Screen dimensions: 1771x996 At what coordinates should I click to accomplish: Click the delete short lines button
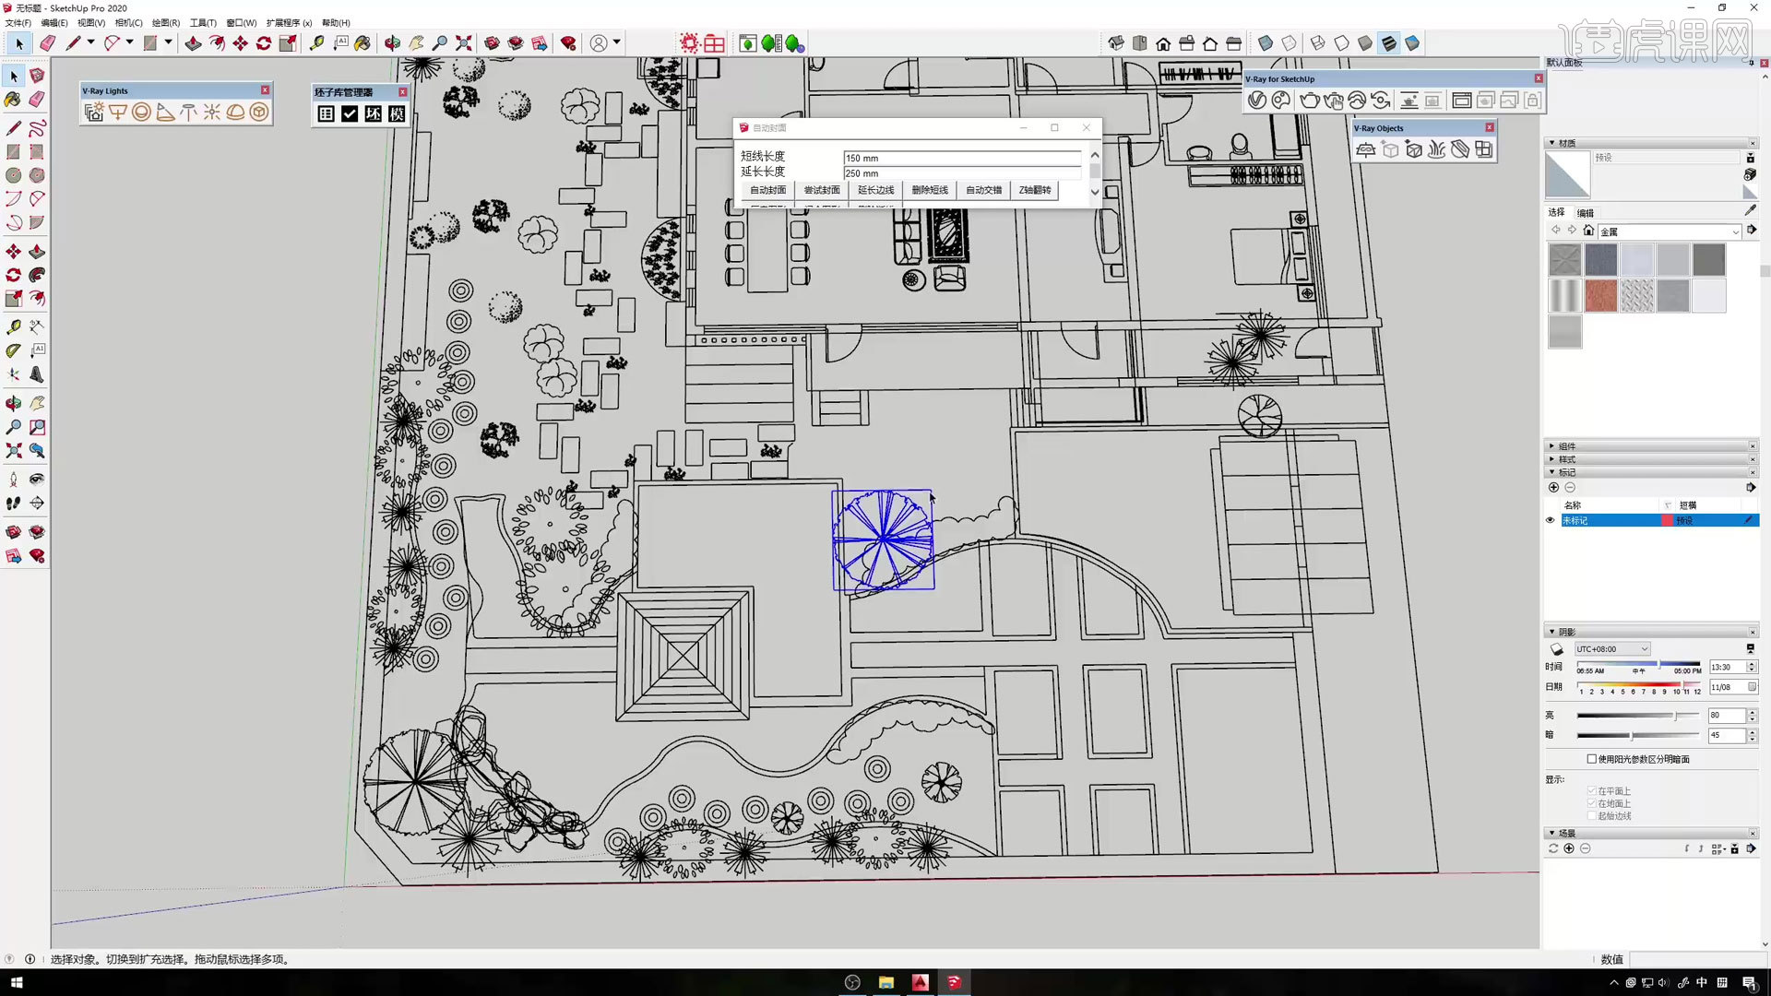(930, 190)
